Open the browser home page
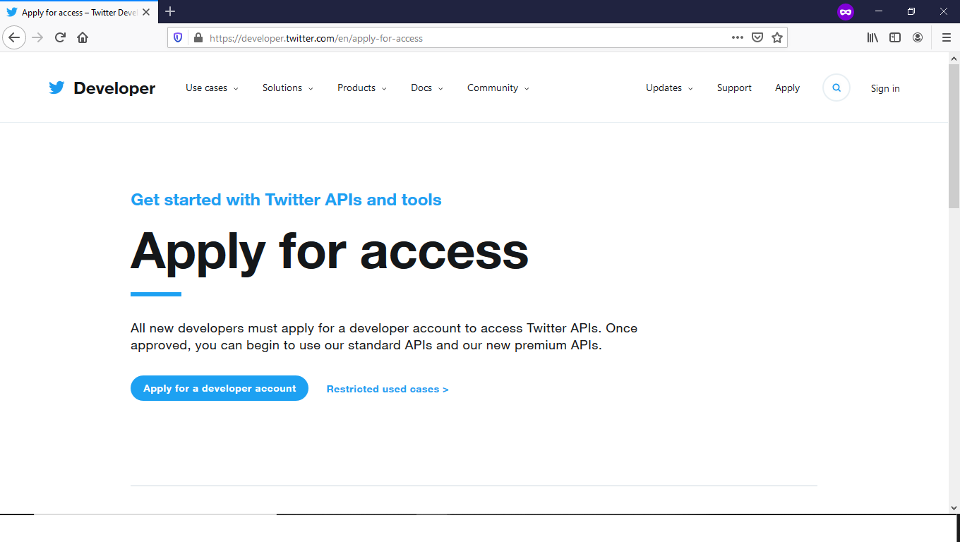960x542 pixels. pos(83,37)
